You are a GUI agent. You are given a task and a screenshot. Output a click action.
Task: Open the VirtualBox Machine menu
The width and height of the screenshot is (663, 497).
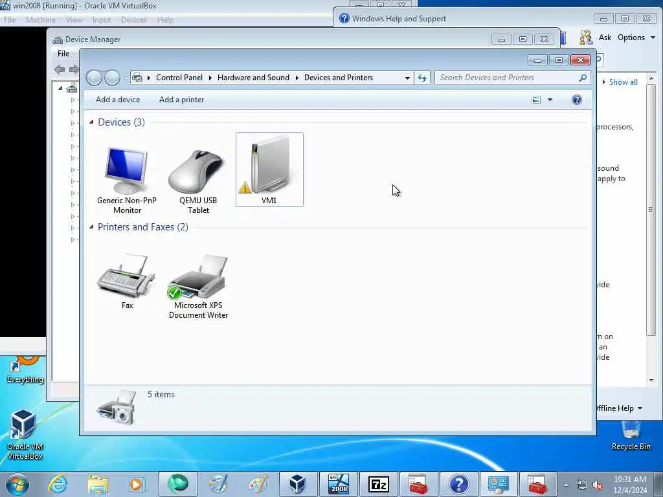(x=41, y=20)
